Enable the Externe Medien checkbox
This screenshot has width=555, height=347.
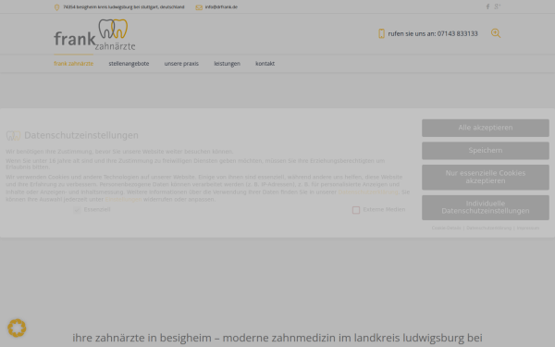click(x=356, y=210)
